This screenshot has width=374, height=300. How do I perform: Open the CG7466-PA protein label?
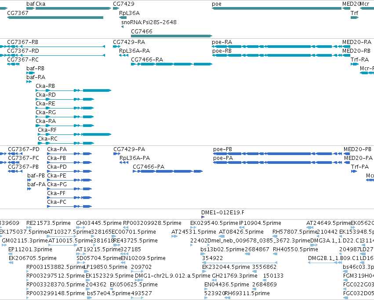click(x=149, y=167)
